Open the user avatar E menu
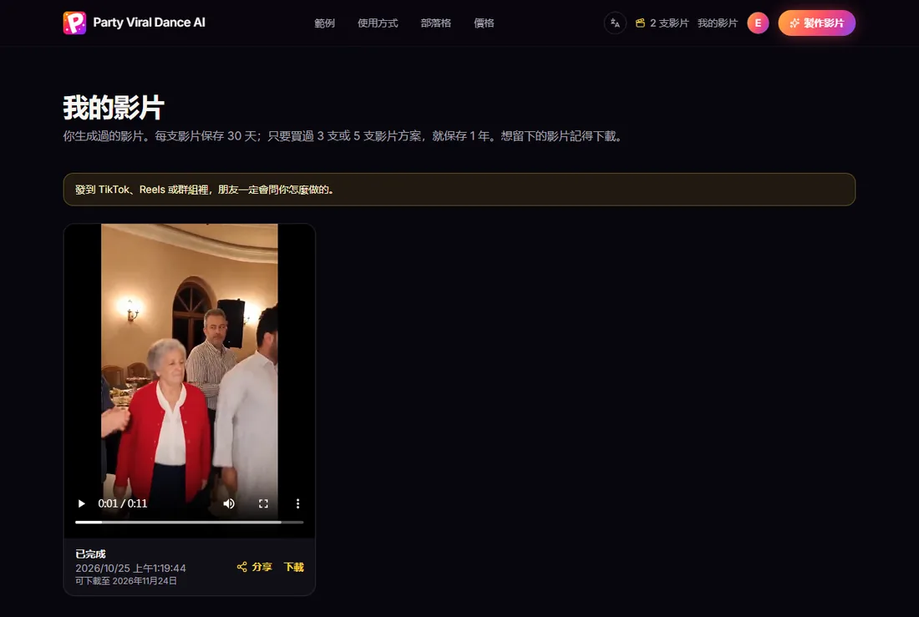The image size is (919, 617). [x=758, y=23]
